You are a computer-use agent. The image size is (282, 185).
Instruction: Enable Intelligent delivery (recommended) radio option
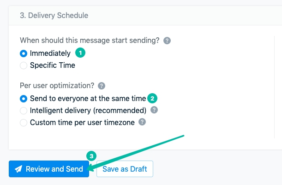[x=24, y=110]
